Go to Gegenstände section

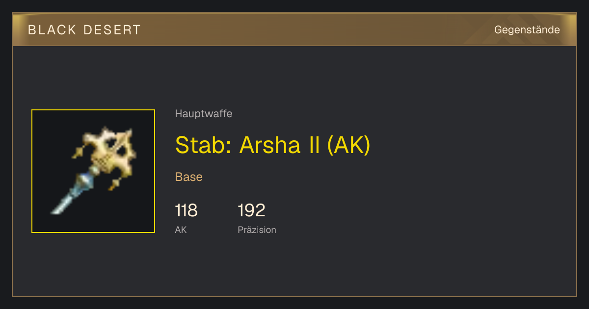click(527, 30)
